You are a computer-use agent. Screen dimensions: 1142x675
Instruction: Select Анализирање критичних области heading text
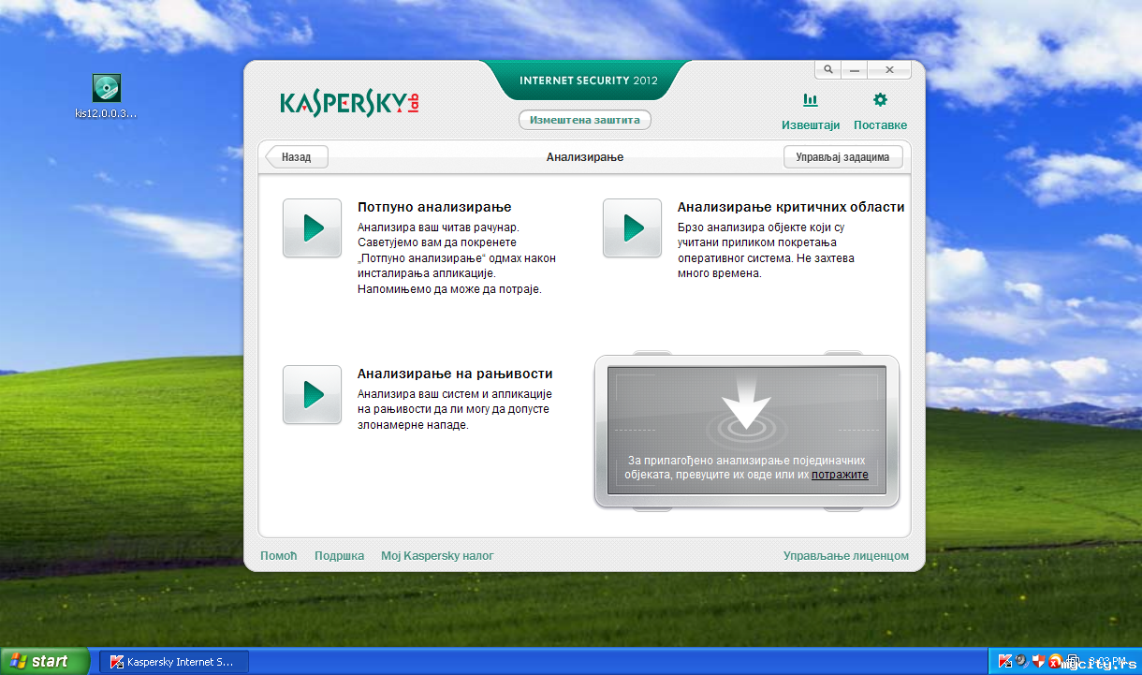pos(791,207)
